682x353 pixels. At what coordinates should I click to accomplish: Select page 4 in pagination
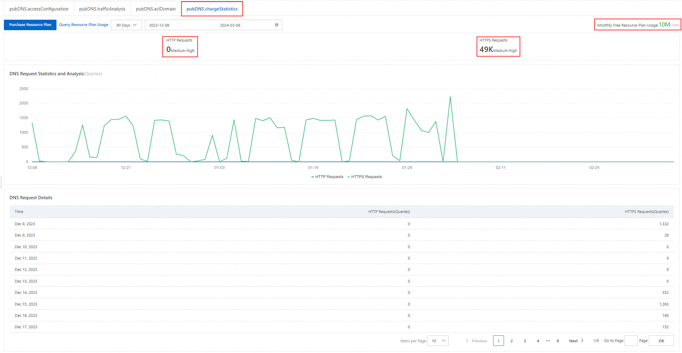coord(538,341)
